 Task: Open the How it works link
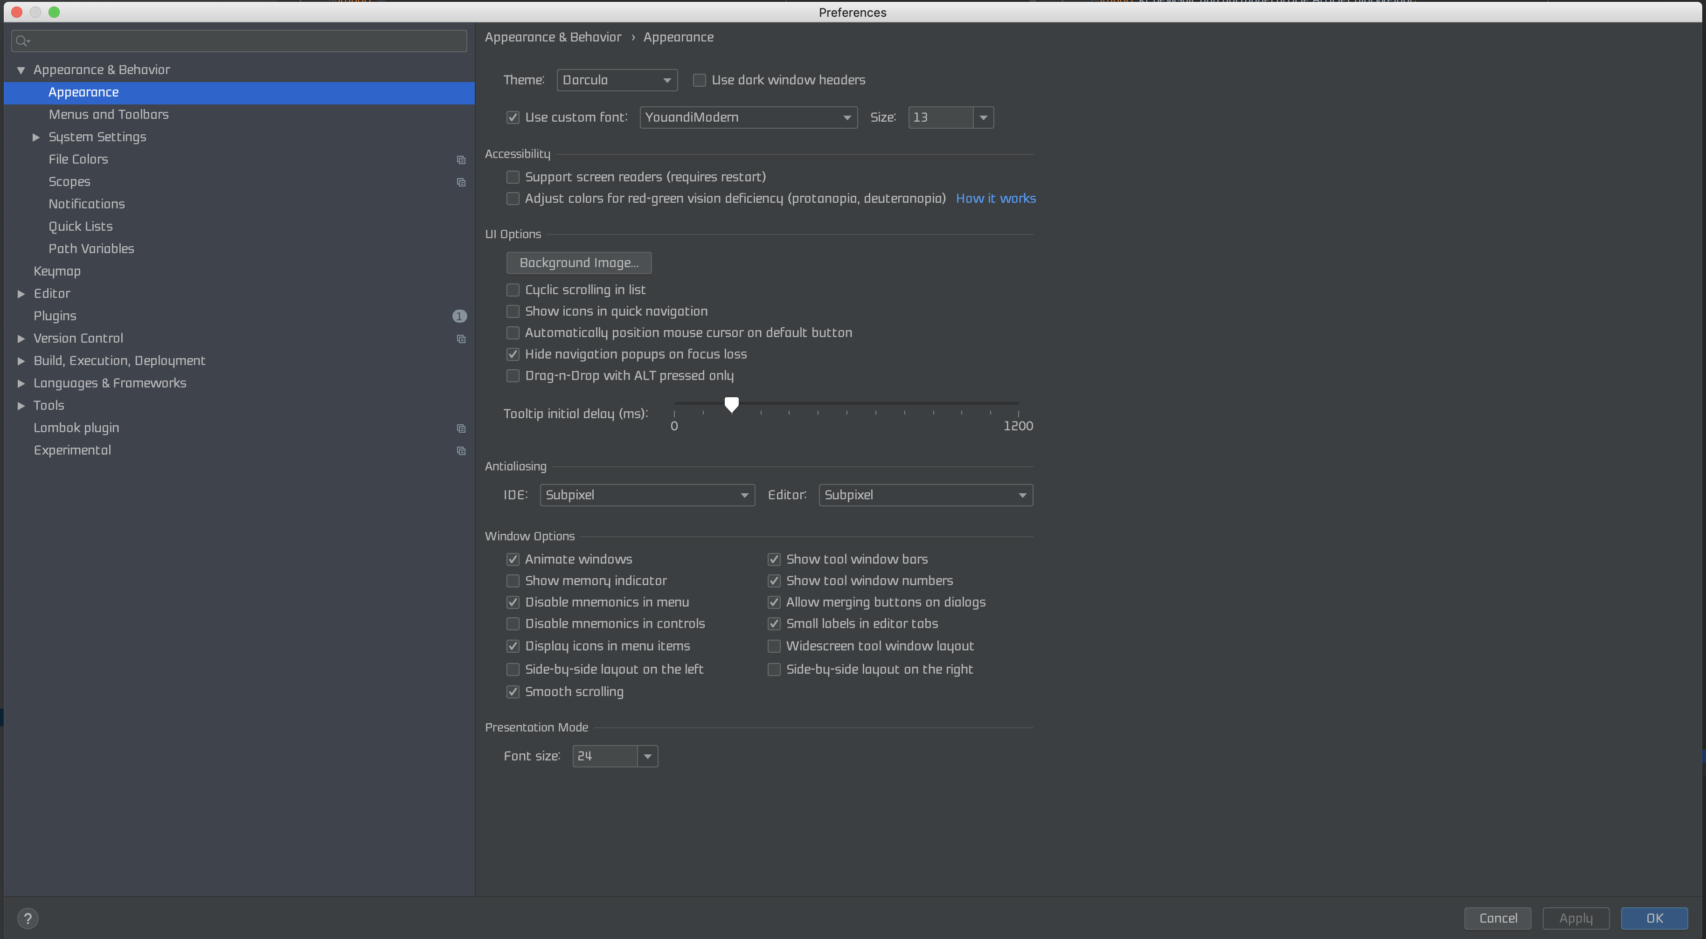(995, 199)
